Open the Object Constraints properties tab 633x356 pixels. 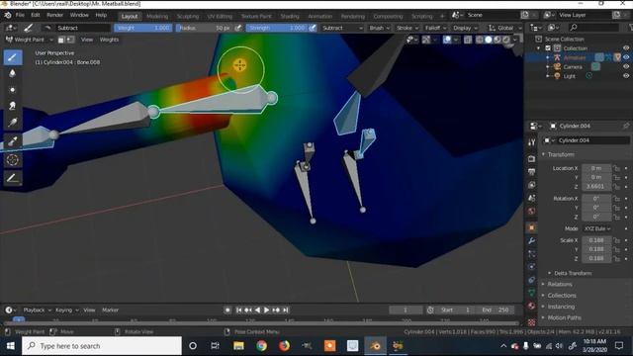point(532,280)
